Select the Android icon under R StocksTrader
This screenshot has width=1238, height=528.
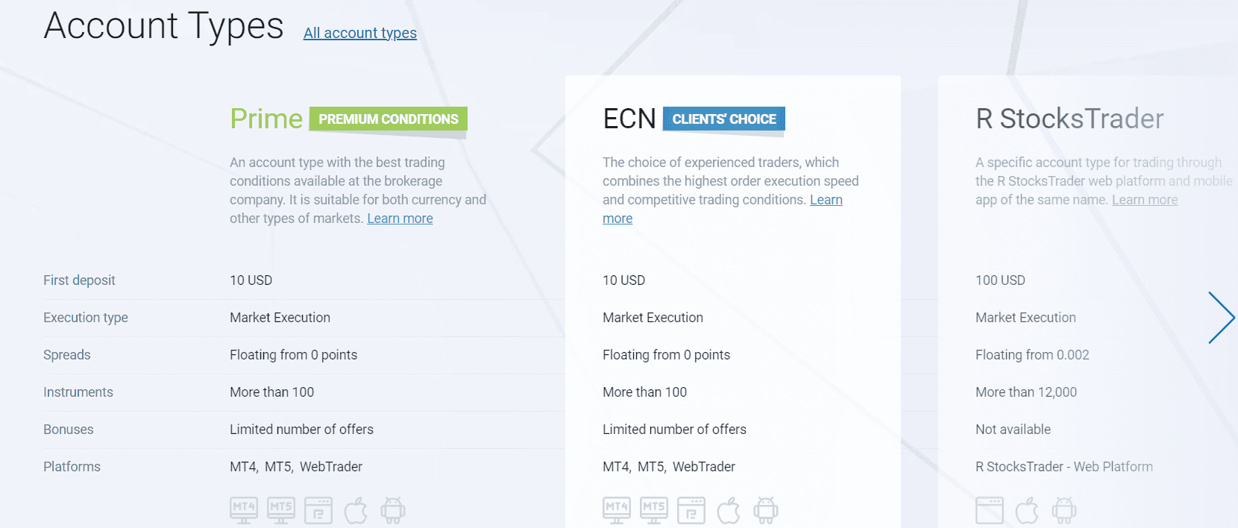point(1064,511)
